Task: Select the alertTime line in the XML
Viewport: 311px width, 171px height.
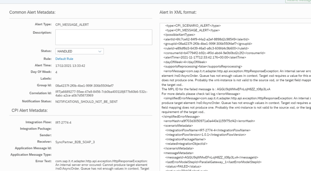Action: [205, 57]
